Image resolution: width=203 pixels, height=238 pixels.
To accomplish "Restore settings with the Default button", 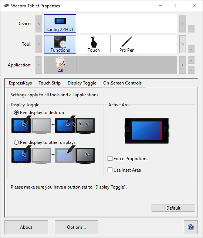I will [173, 208].
